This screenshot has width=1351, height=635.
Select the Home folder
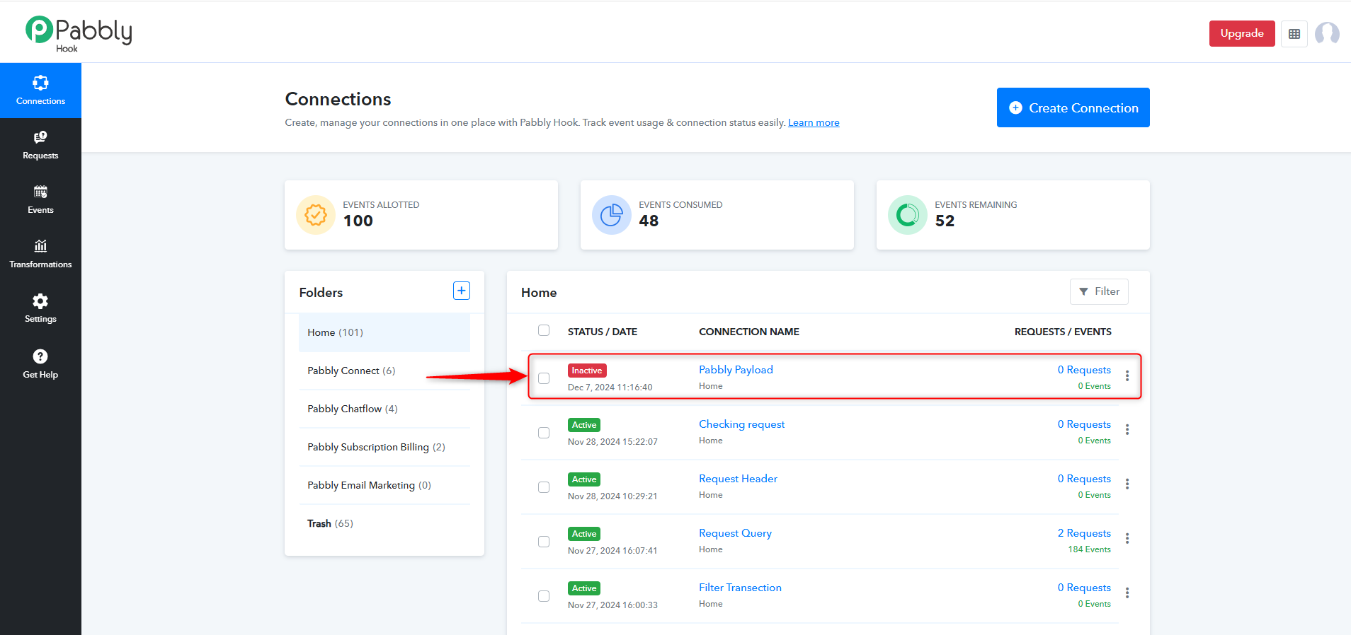pos(384,332)
